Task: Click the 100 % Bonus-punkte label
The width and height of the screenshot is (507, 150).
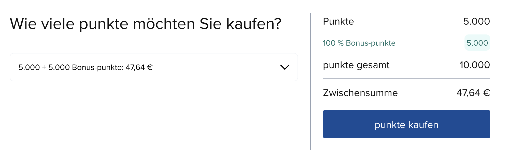Action: point(359,43)
